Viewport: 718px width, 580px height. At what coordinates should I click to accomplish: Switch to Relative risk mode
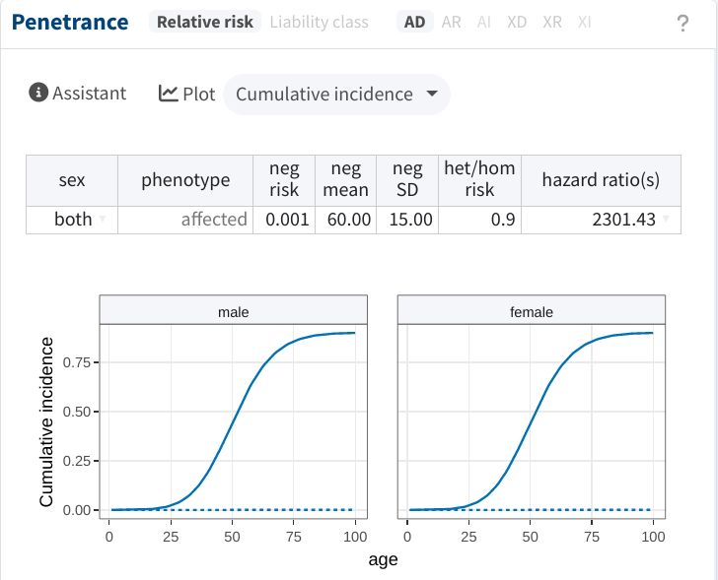[205, 22]
